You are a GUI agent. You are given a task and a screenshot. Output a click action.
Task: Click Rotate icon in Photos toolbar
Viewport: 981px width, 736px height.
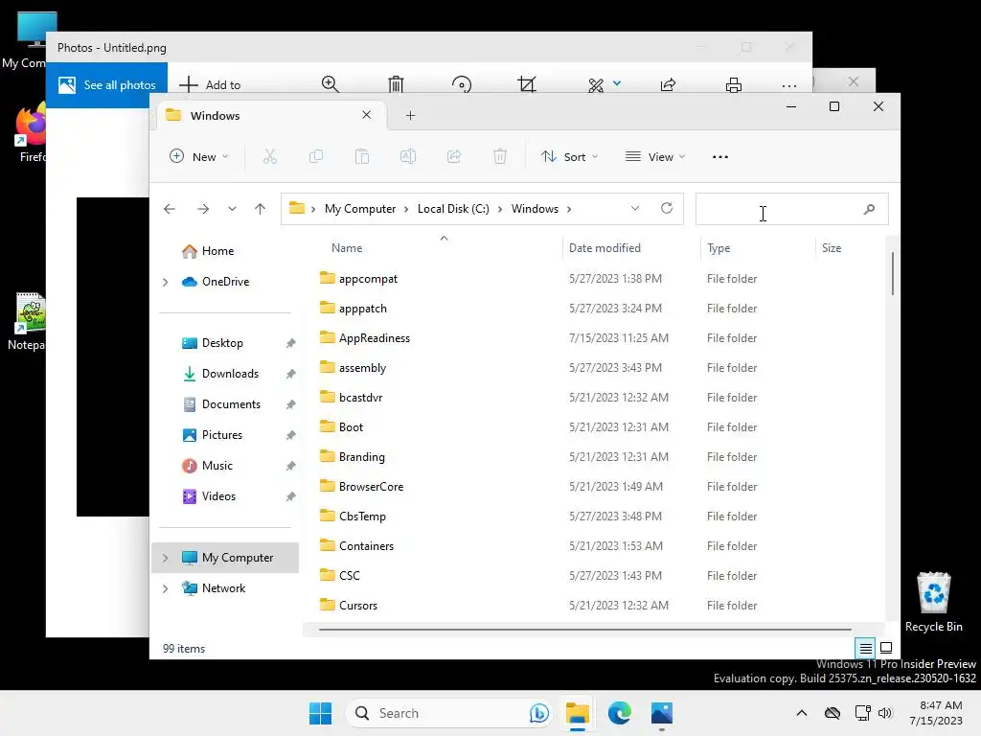(x=462, y=84)
